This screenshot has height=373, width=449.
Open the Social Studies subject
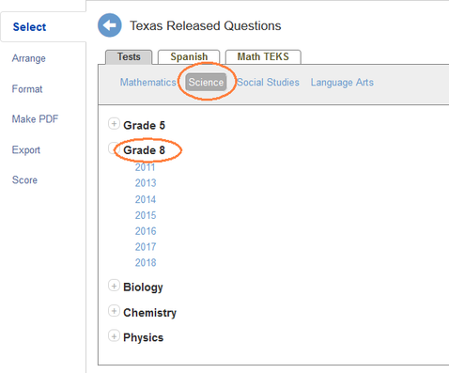(268, 83)
